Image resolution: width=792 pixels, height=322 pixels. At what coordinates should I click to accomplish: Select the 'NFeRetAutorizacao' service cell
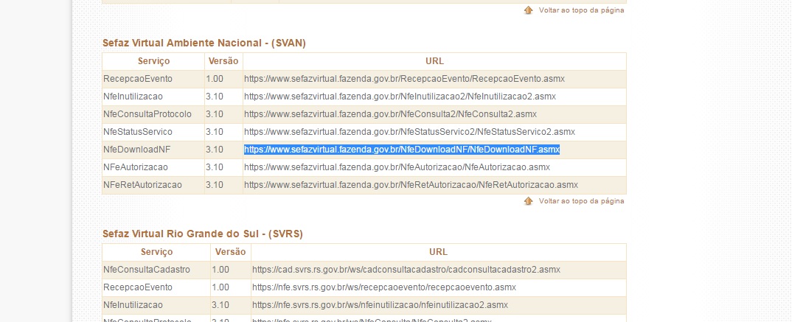[x=153, y=185]
